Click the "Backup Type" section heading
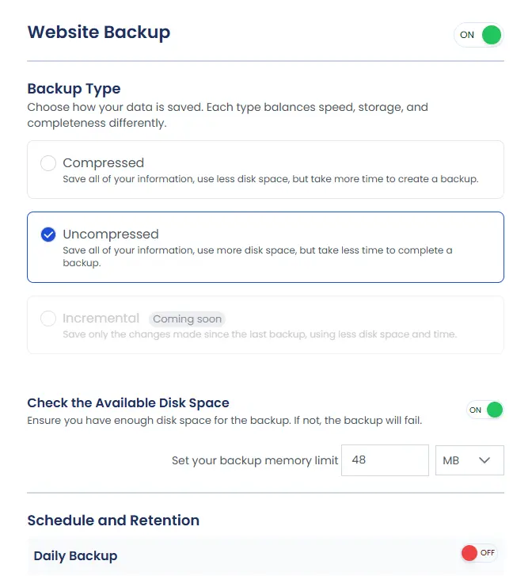532x576 pixels. (74, 89)
